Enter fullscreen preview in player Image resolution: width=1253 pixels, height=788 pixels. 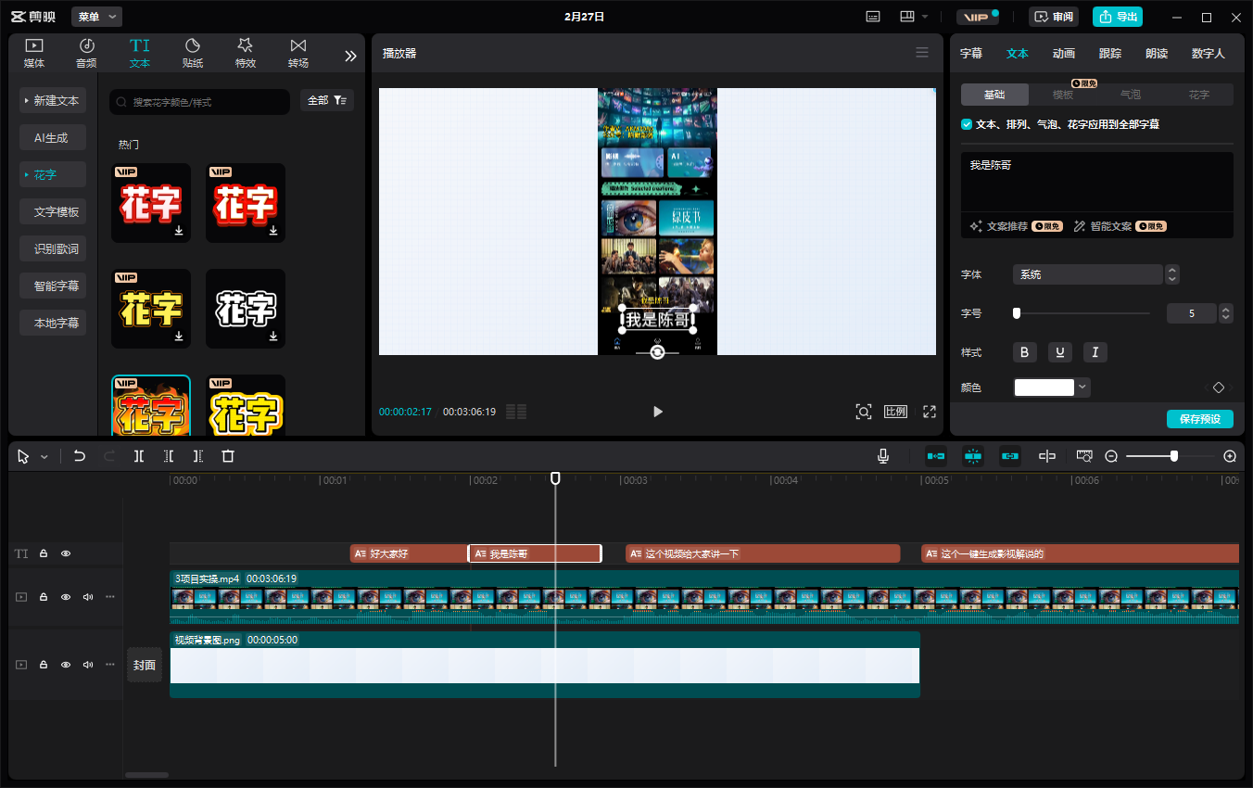point(929,412)
